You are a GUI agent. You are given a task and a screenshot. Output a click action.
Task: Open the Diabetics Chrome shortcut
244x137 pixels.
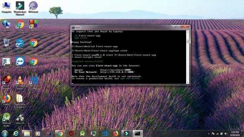[x=33, y=44]
